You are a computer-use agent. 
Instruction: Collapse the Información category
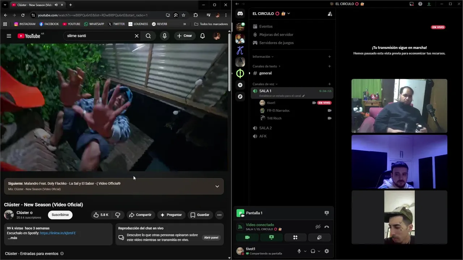click(x=263, y=57)
